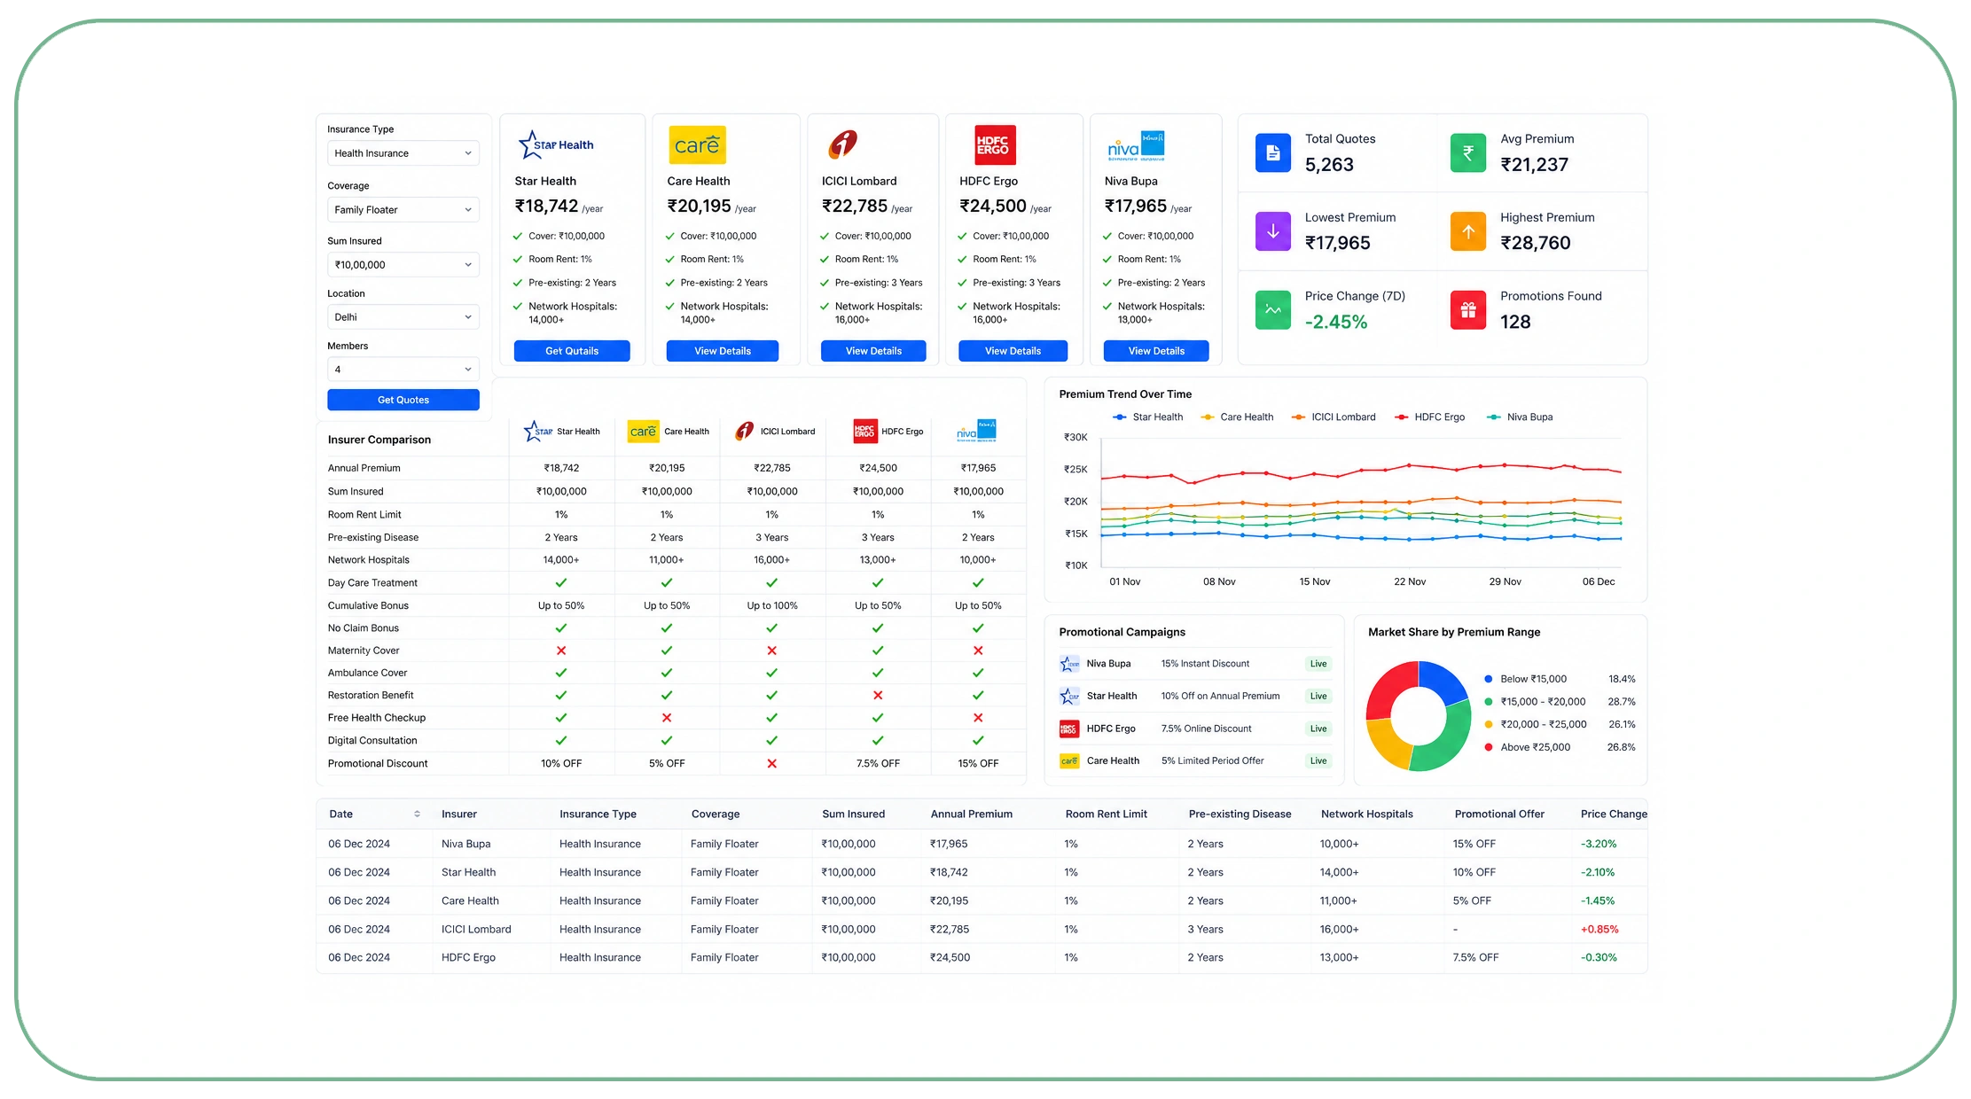This screenshot has height=1099, width=1971.
Task: Click +0.85% price change in ICICI row
Action: (1599, 930)
